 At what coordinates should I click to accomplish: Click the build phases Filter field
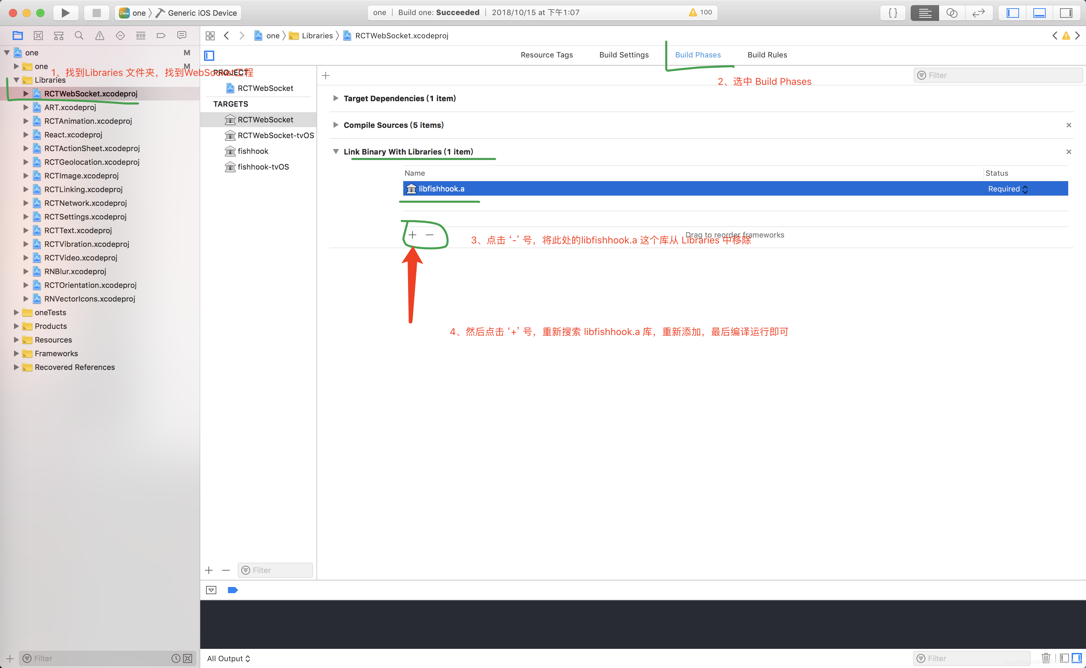(x=998, y=75)
